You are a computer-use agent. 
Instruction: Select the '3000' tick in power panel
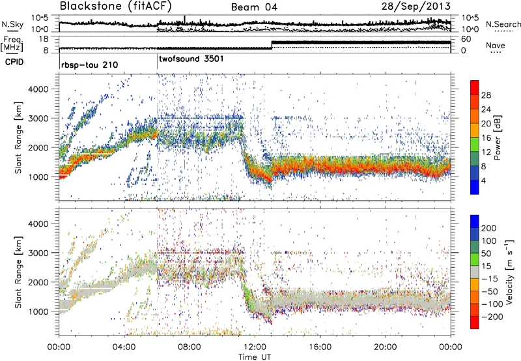(x=38, y=119)
